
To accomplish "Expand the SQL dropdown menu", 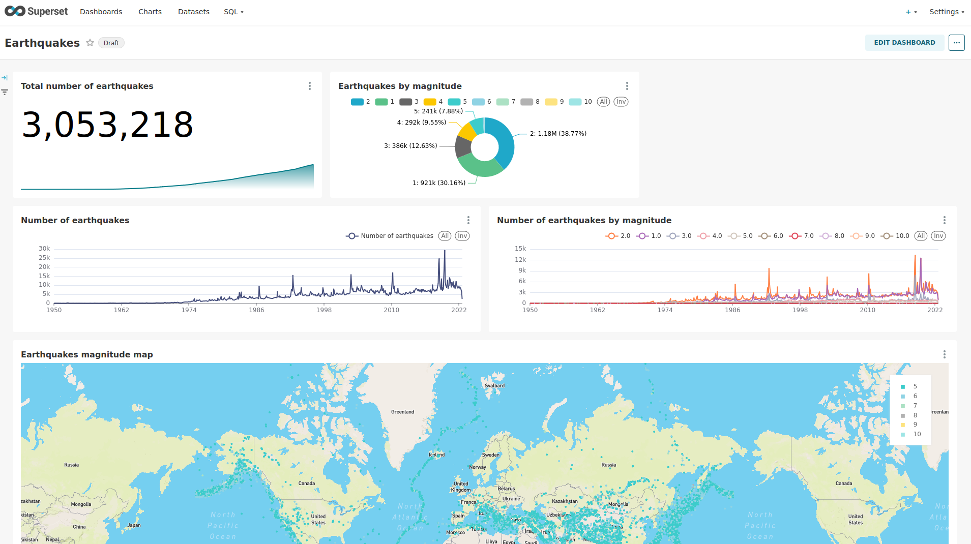I will pos(233,12).
